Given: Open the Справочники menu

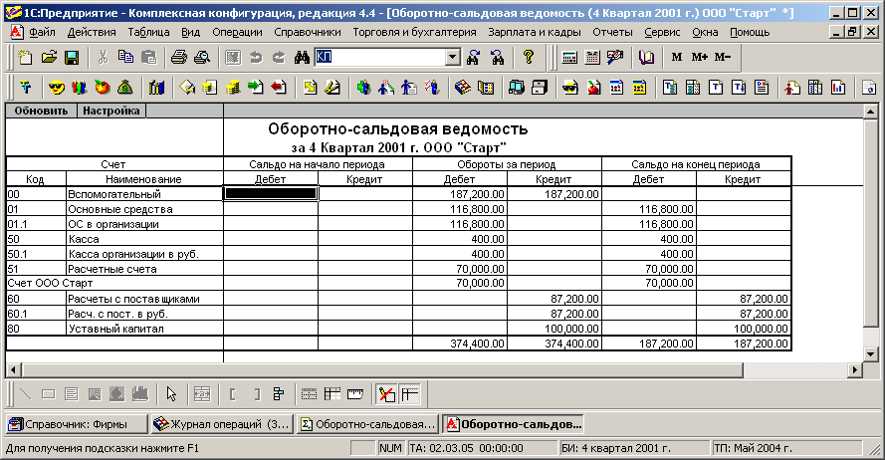Looking at the screenshot, I should tap(308, 32).
